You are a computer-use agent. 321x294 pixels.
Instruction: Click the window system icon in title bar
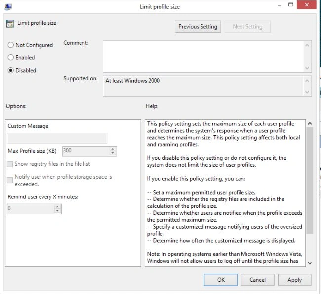[8, 7]
